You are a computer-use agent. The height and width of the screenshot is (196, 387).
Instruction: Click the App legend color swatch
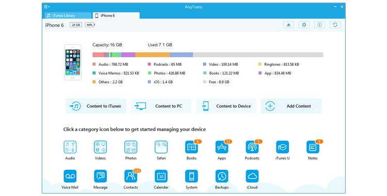pos(260,73)
